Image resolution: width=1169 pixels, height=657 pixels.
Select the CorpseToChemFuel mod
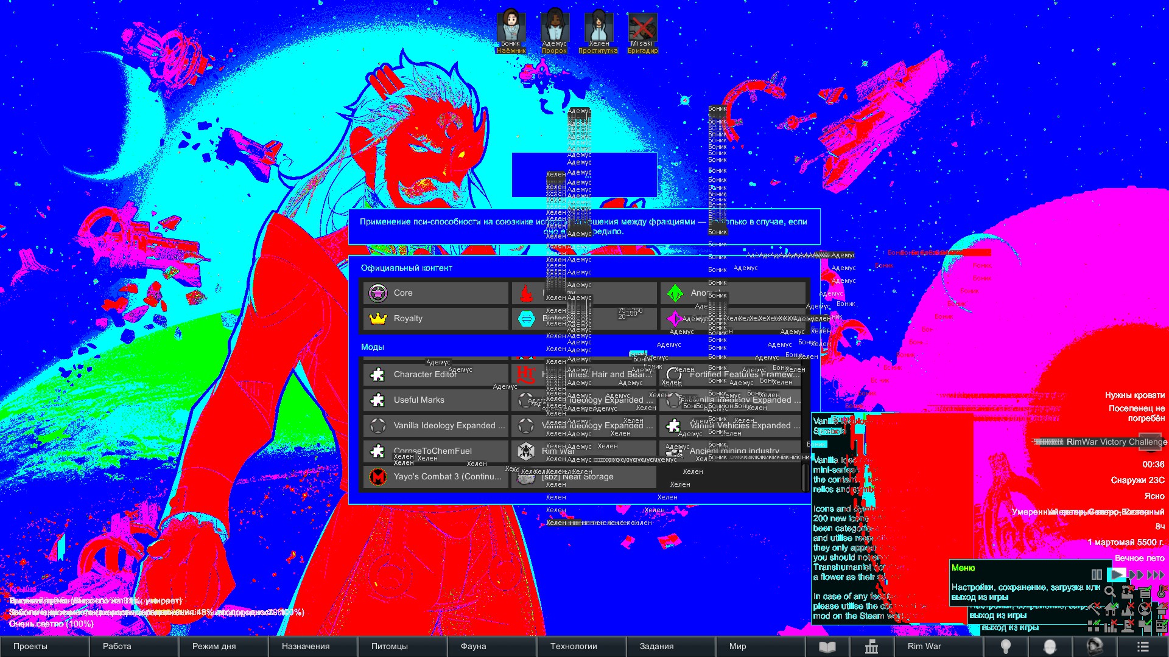(436, 451)
